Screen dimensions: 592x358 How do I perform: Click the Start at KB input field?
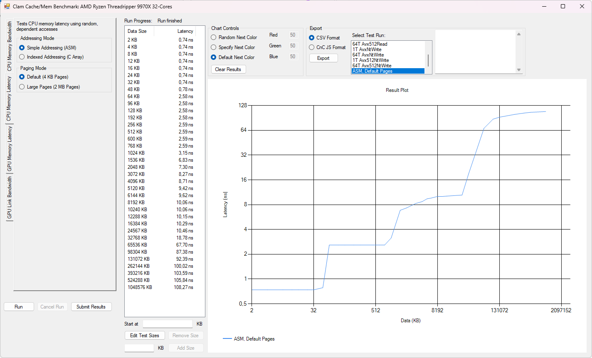168,324
